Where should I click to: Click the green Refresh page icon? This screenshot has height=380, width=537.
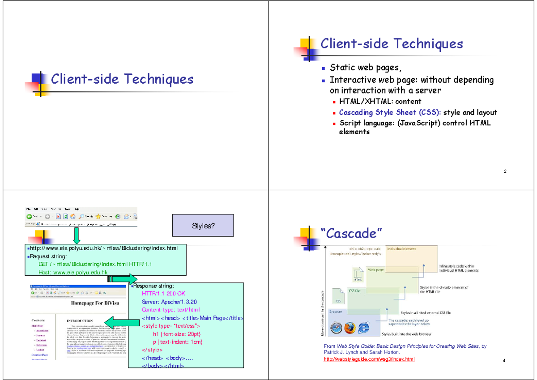[x=66, y=217]
